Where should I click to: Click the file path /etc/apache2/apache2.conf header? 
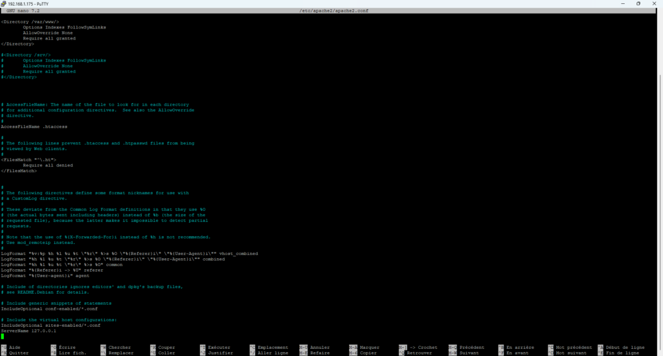pyautogui.click(x=331, y=12)
